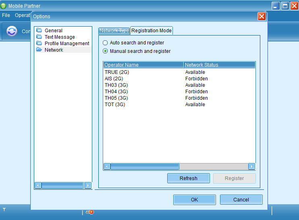Click the Profile Management folder icon
This screenshot has height=220, width=299.
click(x=39, y=43)
